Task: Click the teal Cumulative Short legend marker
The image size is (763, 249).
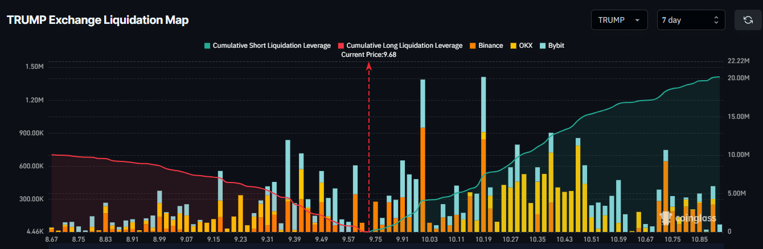Action: 208,45
